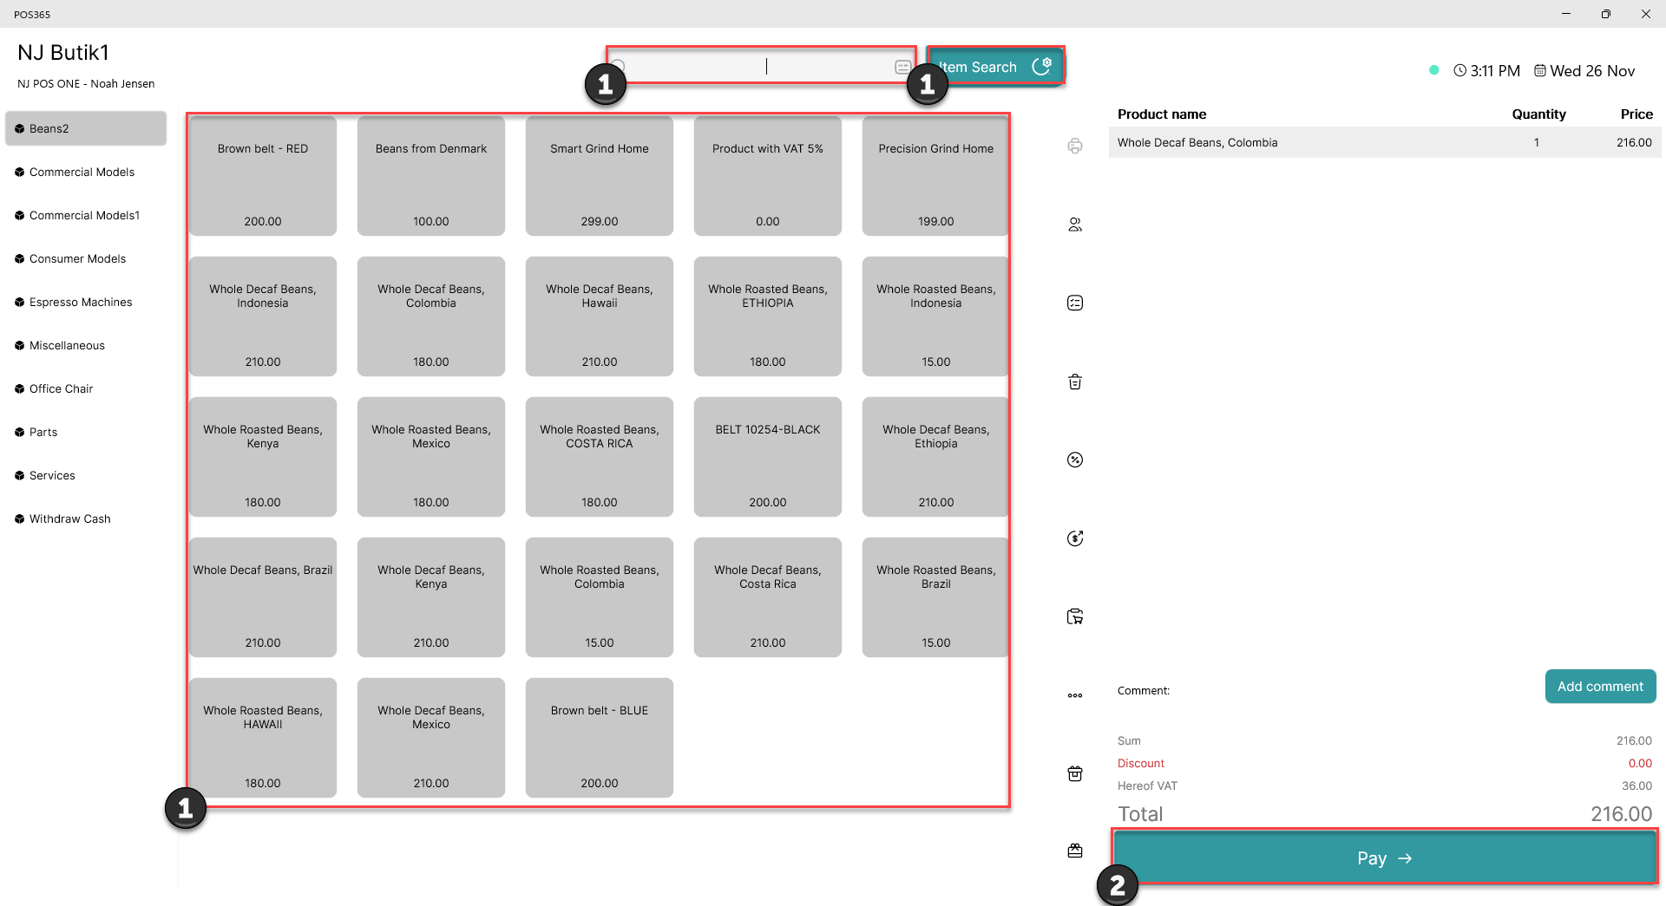
Task: Open the Office Chair category
Action: coord(86,388)
